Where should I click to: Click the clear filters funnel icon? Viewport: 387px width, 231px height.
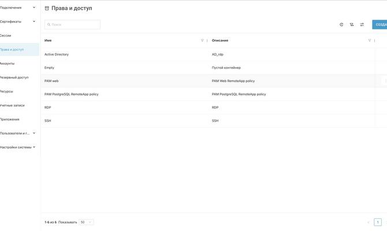pyautogui.click(x=352, y=25)
